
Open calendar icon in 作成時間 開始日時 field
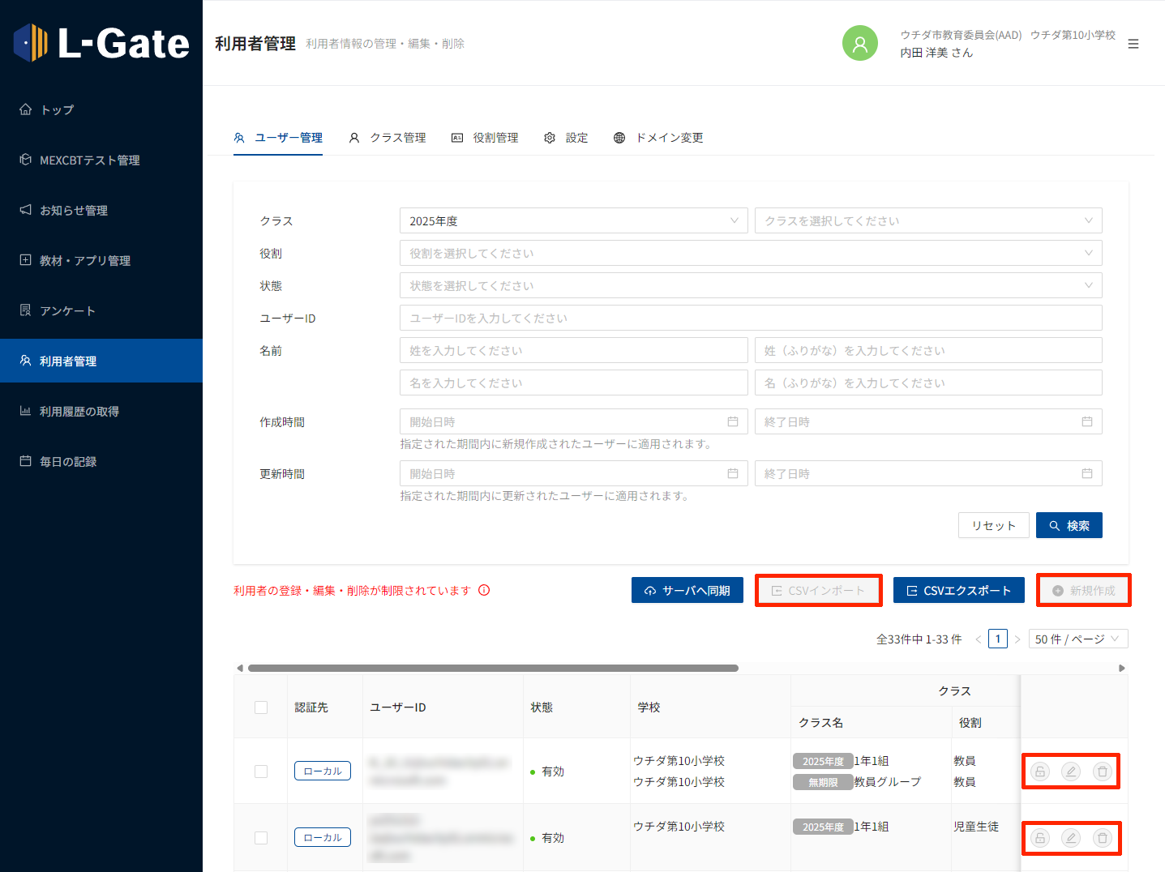click(x=732, y=421)
